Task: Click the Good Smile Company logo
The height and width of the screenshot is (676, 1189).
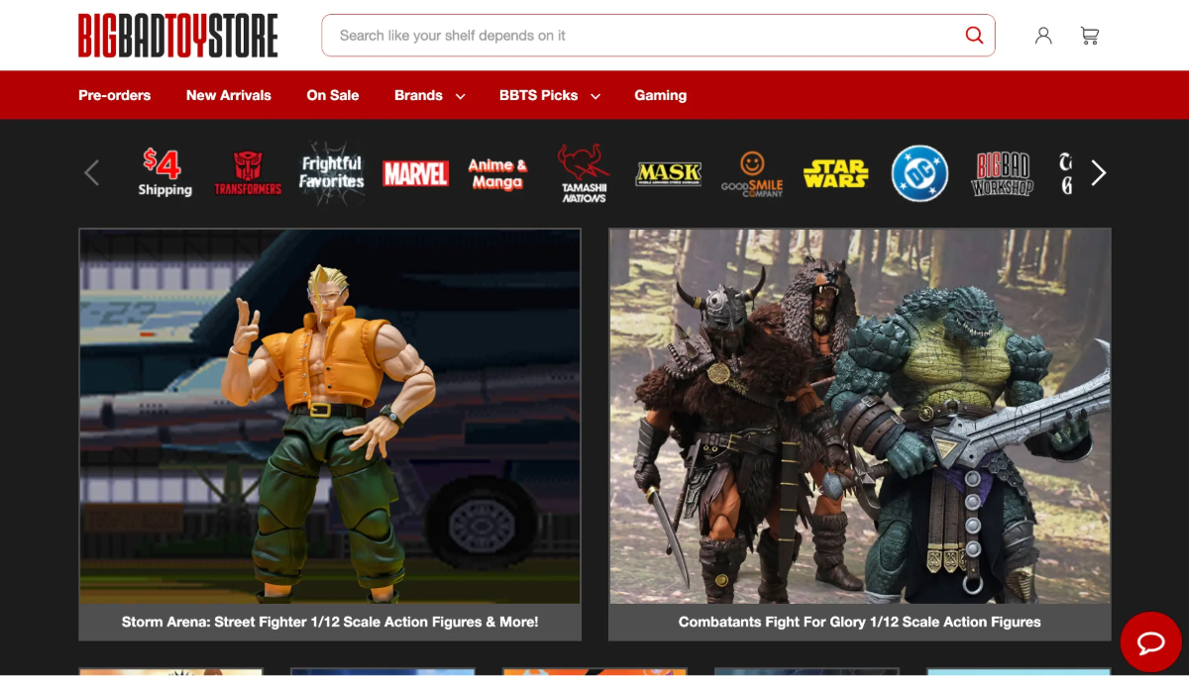Action: click(x=752, y=174)
